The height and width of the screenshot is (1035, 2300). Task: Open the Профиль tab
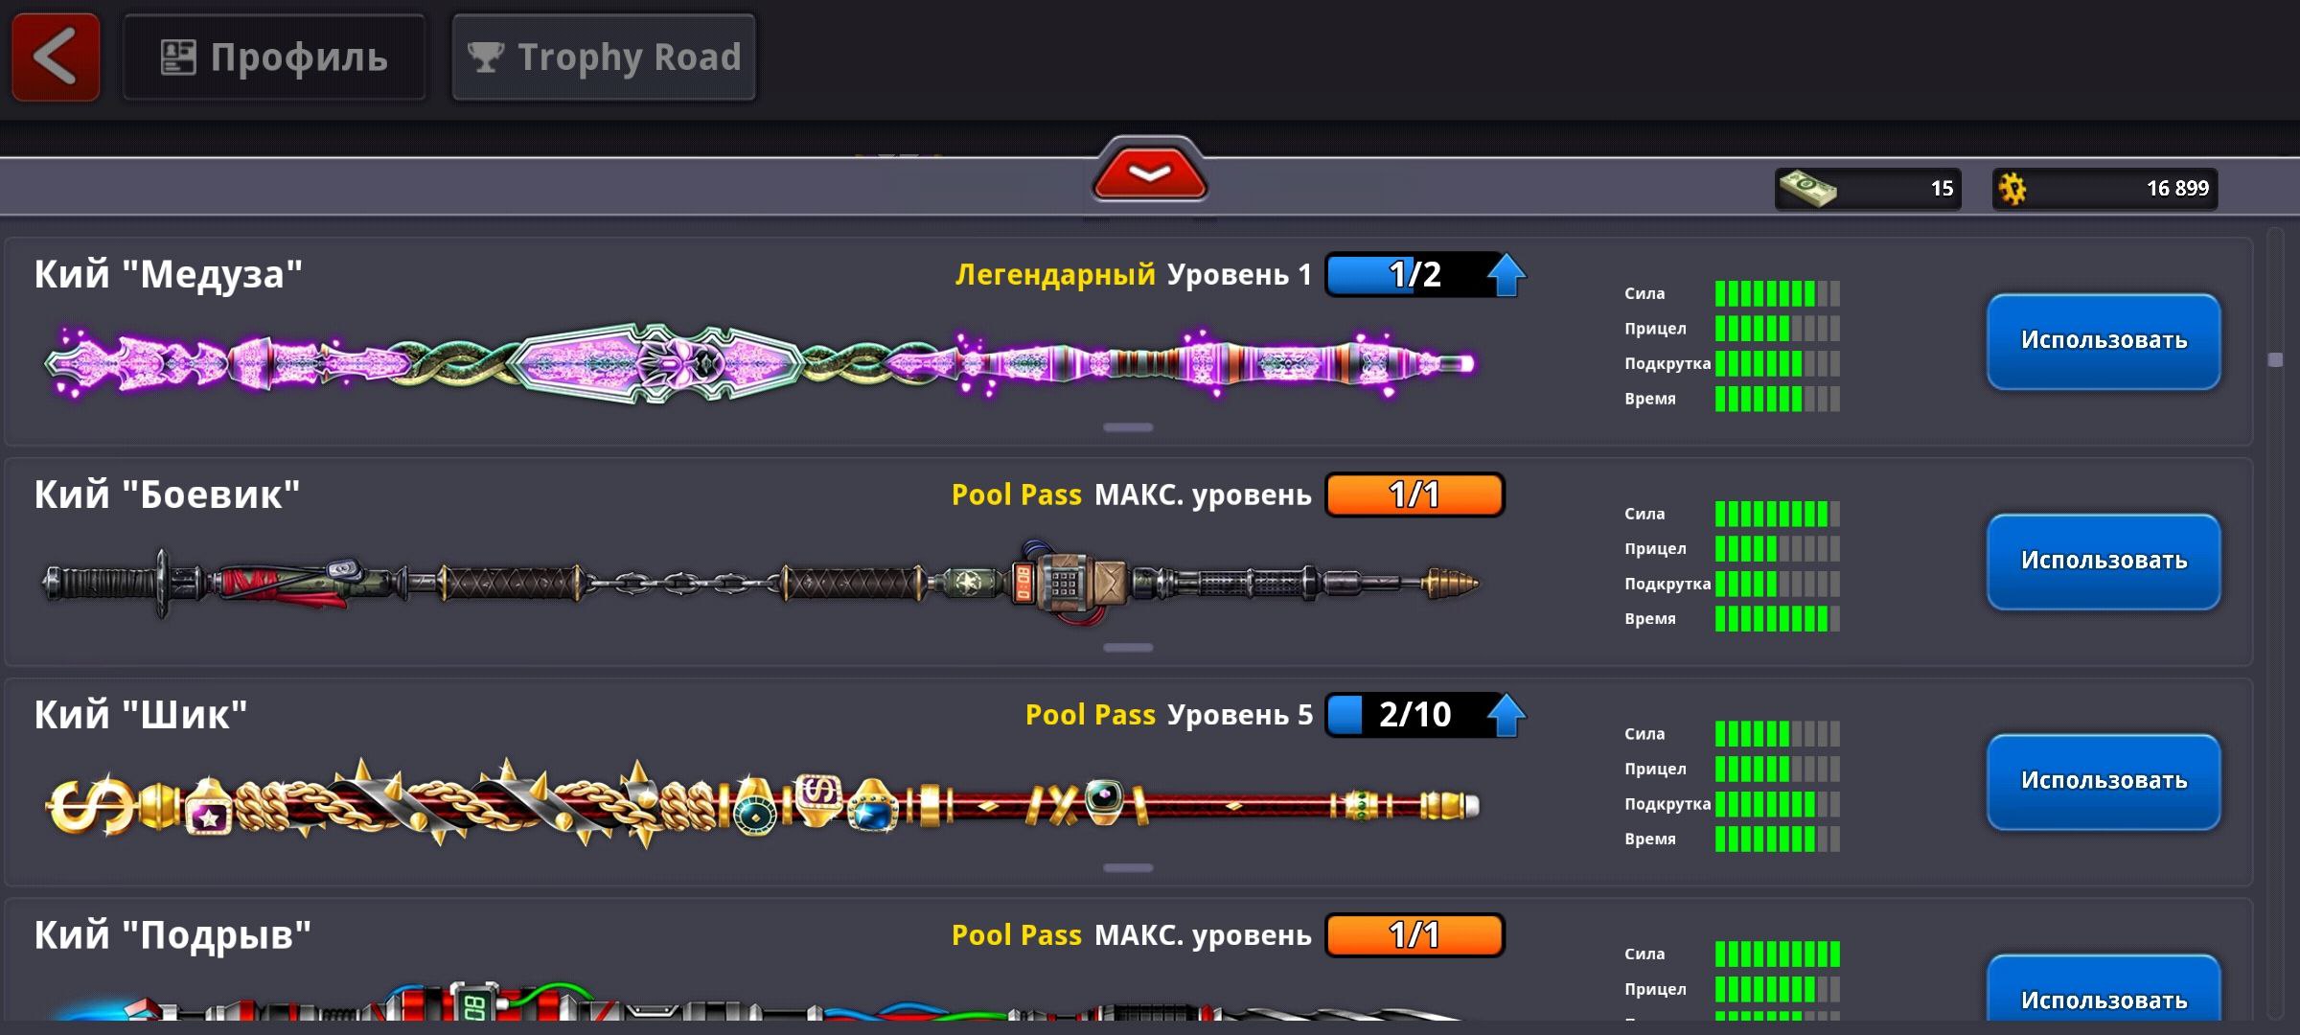point(274,57)
